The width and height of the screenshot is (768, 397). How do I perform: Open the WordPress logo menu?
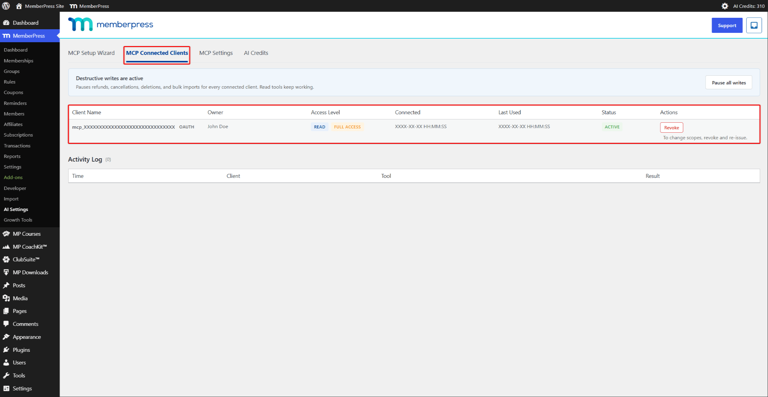pos(6,6)
